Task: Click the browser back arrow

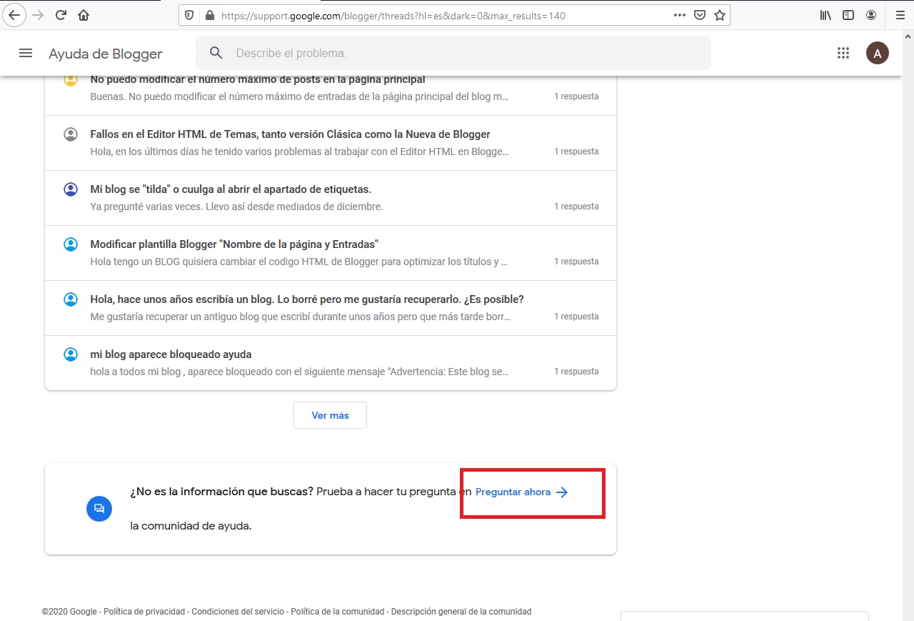Action: pyautogui.click(x=14, y=15)
